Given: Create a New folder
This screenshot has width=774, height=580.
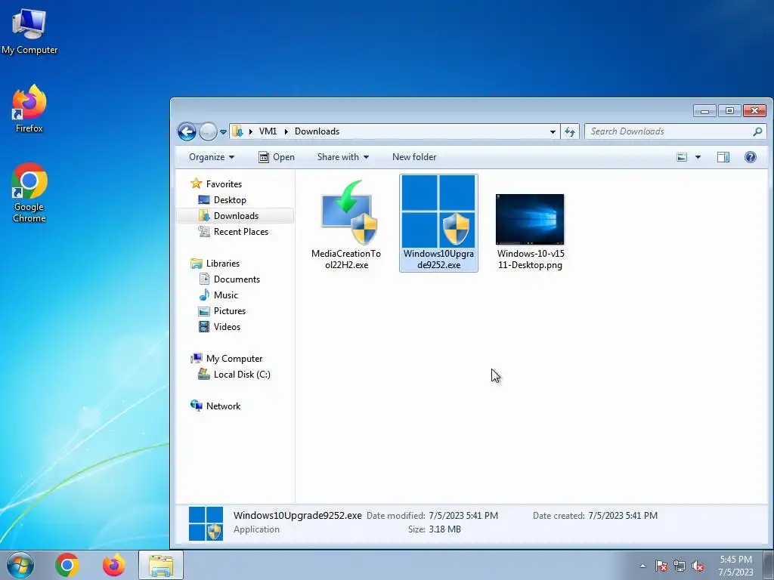Looking at the screenshot, I should point(414,157).
